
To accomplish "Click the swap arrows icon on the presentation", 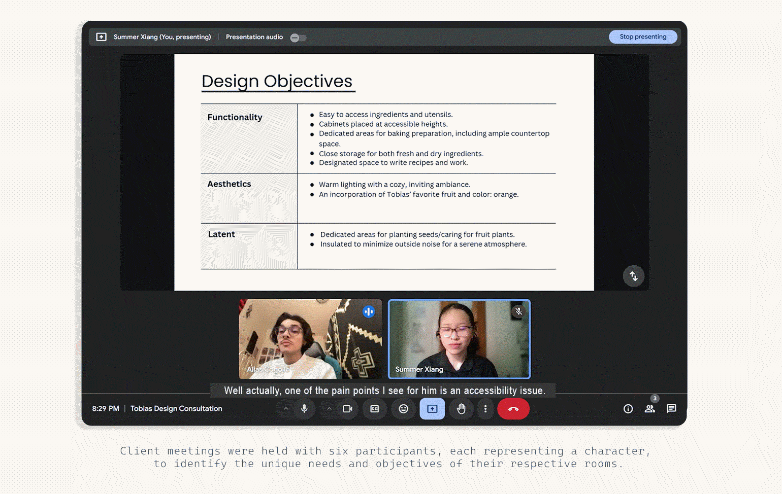I will tap(634, 276).
